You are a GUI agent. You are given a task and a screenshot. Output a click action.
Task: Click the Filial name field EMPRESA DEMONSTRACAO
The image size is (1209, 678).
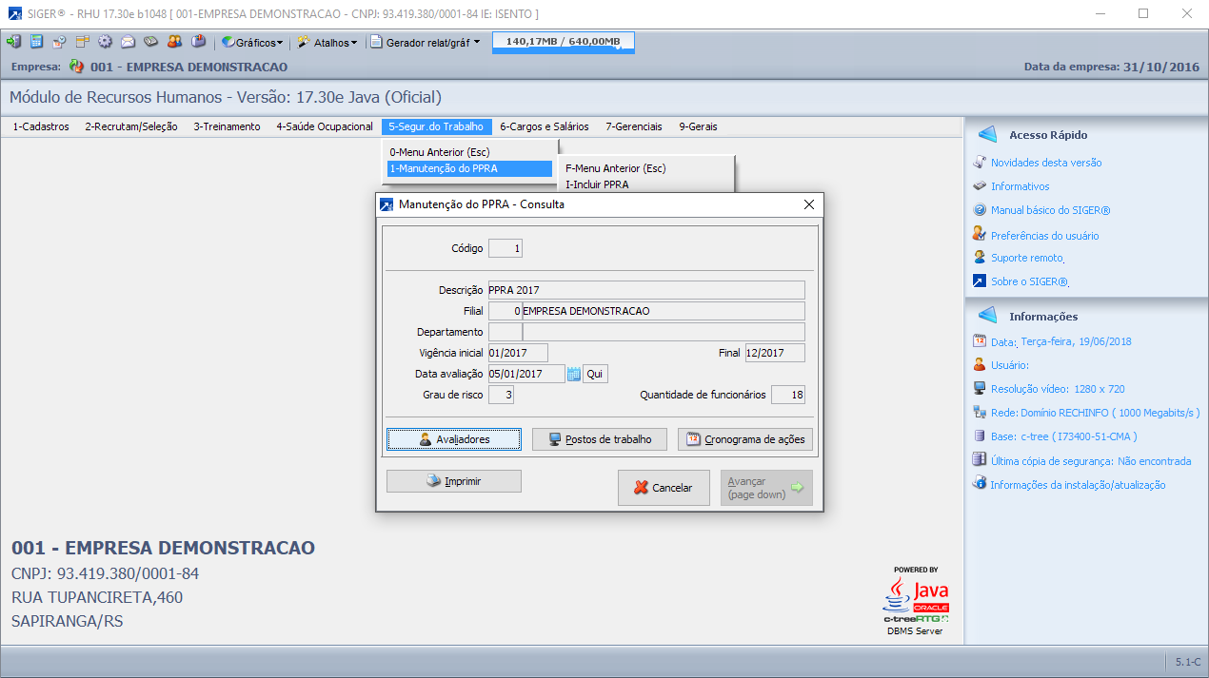pyautogui.click(x=664, y=311)
